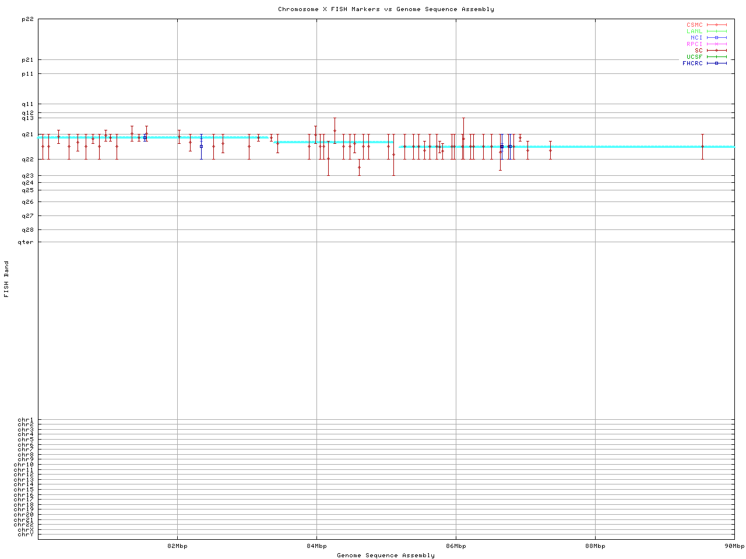Click the chart title text

386,9
